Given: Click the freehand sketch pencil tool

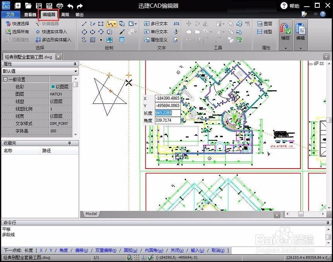Looking at the screenshot, I should 93,24.
